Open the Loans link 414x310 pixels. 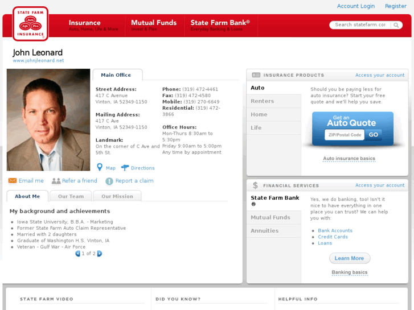tap(325, 243)
